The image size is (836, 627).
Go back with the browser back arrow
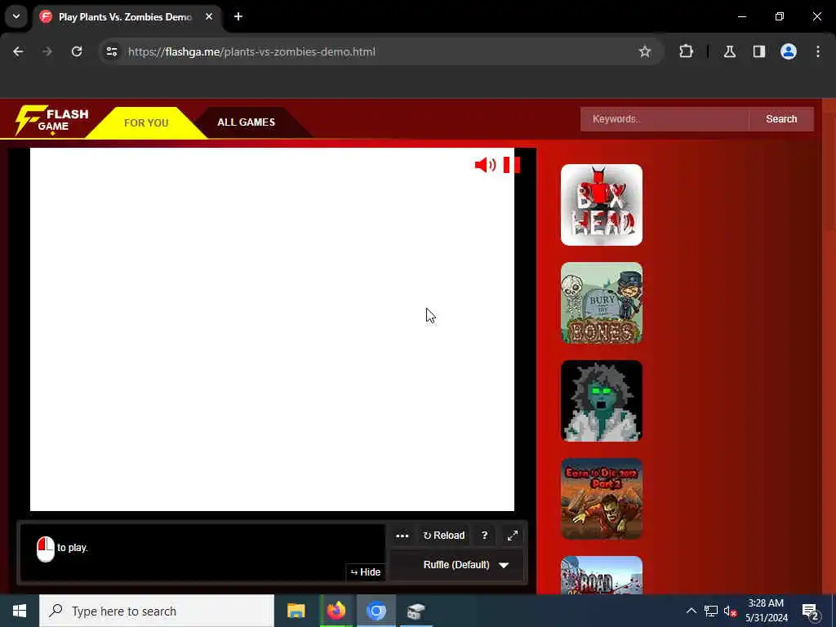tap(18, 51)
